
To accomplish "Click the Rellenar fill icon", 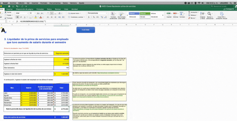I will pyautogui.click(x=189, y=15).
